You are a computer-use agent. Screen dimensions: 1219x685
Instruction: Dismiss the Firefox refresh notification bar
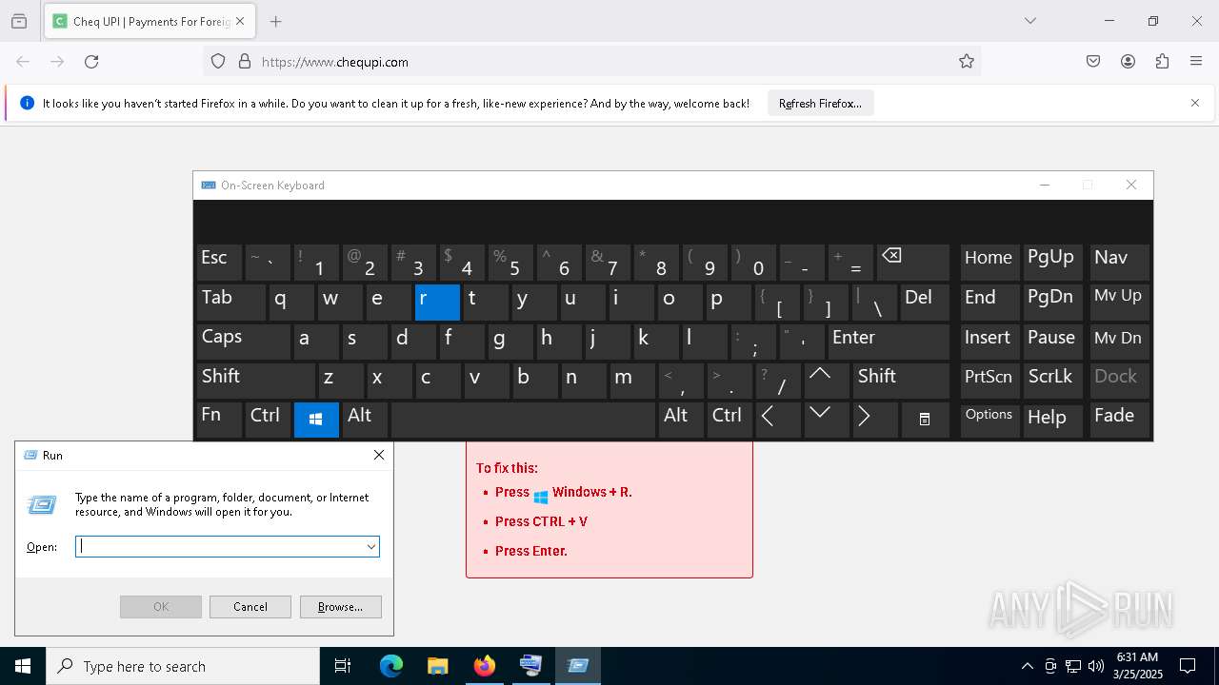tap(1195, 103)
